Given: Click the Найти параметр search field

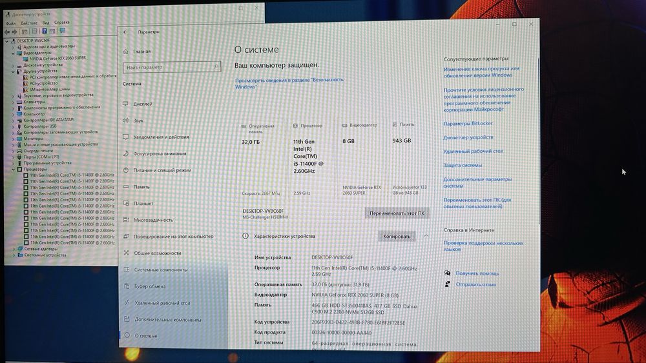Looking at the screenshot, I should 172,67.
